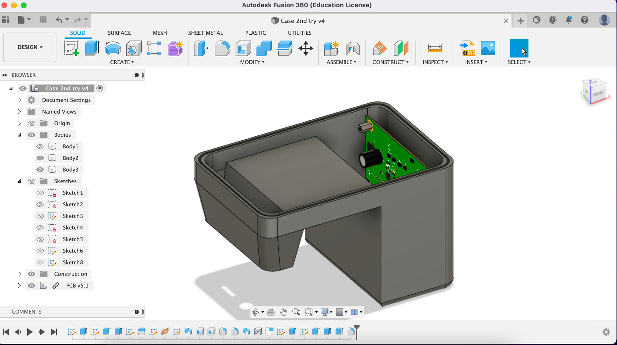617x345 pixels.
Task: Click the Extrude tool icon
Action: [x=92, y=48]
